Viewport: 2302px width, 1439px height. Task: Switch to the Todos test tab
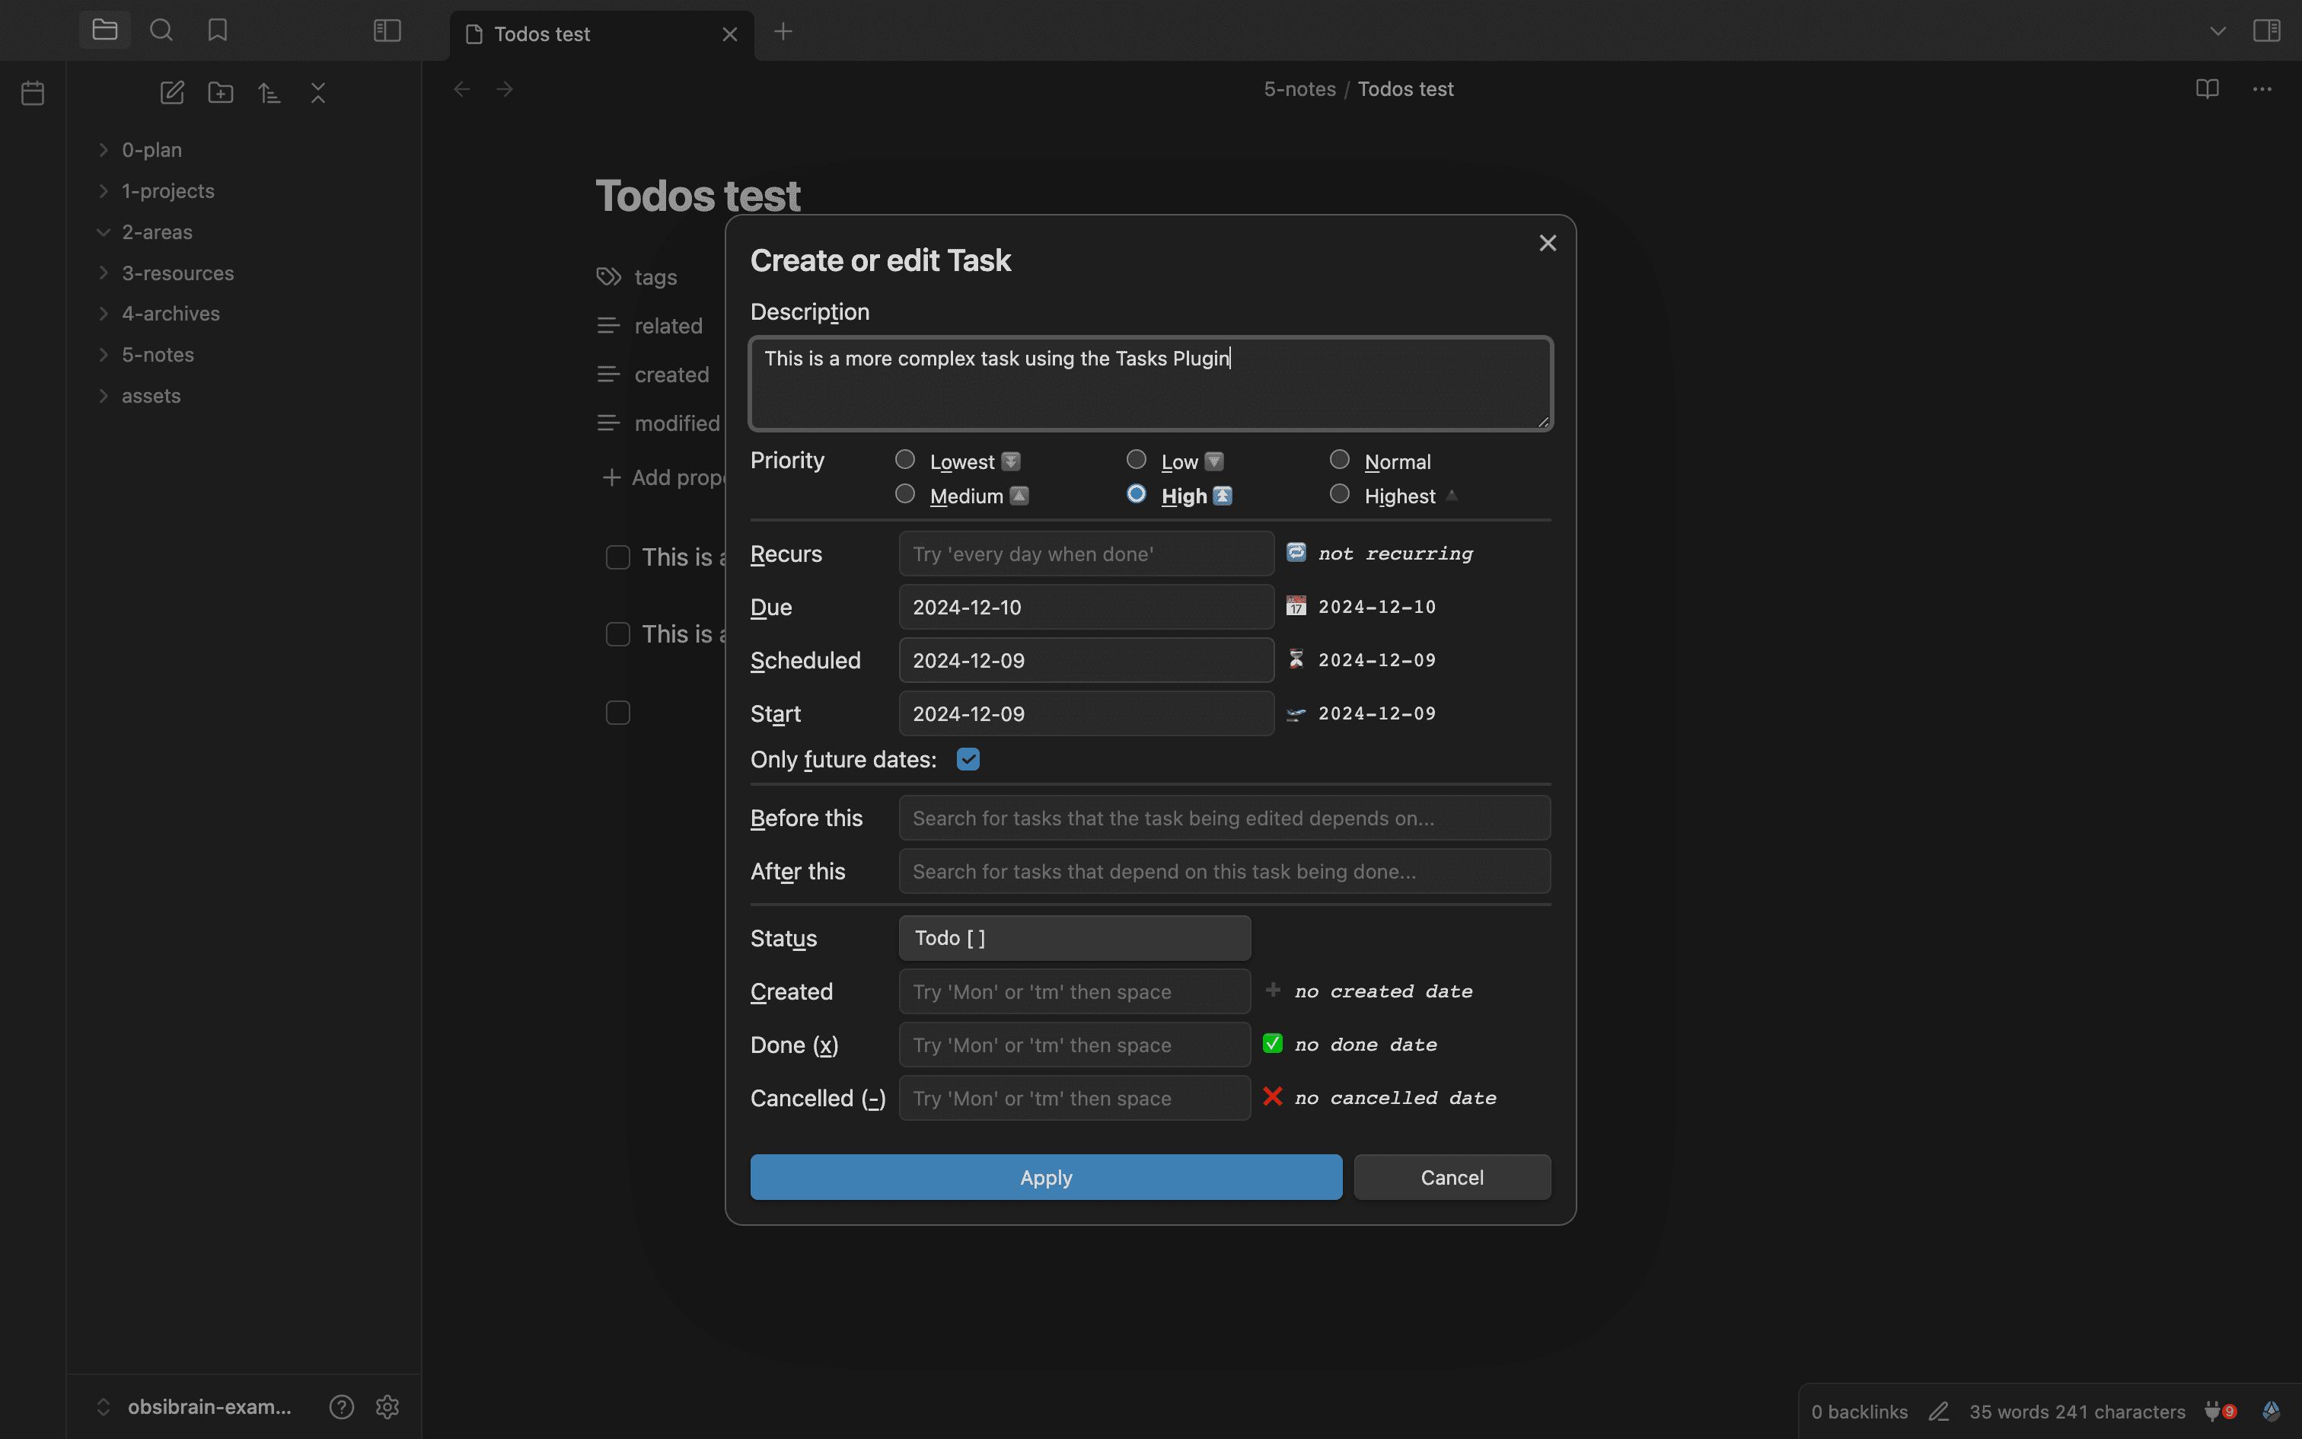pyautogui.click(x=602, y=34)
